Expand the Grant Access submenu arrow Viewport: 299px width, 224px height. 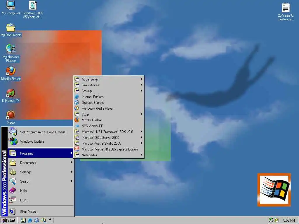(141, 85)
